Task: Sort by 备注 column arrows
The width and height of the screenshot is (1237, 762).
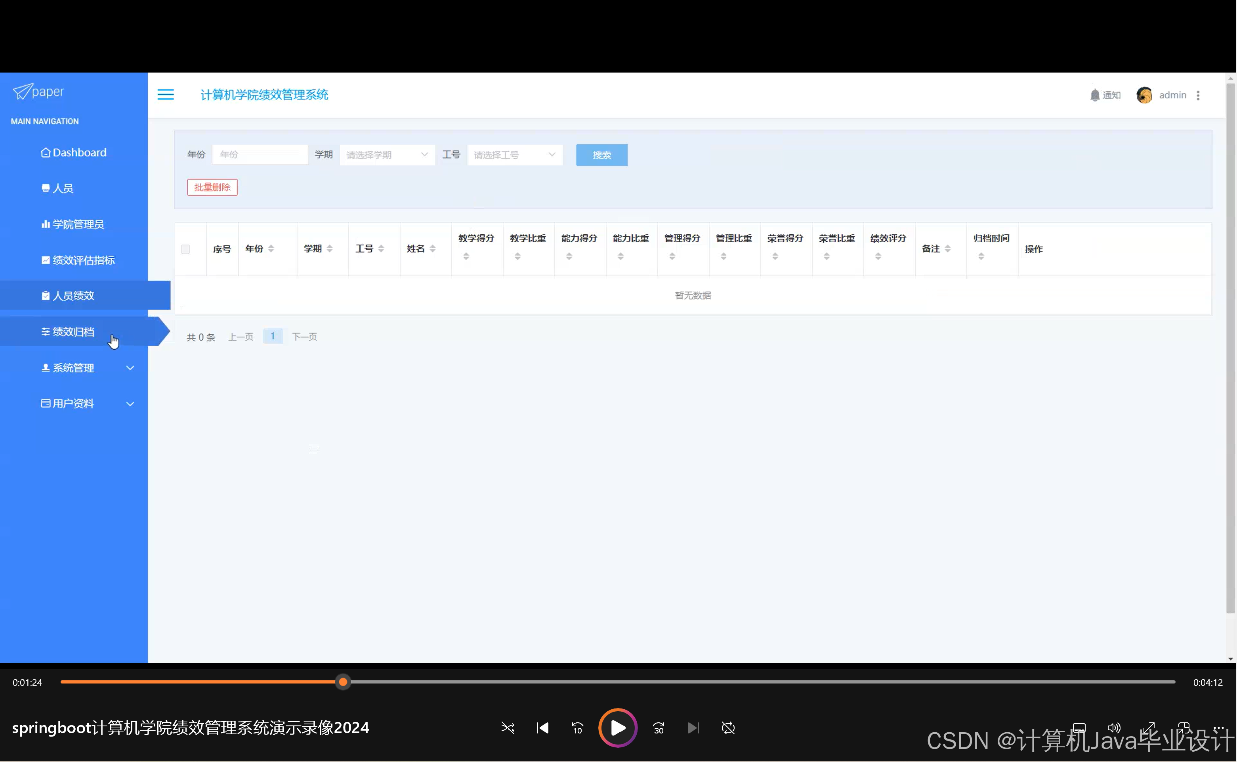Action: tap(948, 249)
